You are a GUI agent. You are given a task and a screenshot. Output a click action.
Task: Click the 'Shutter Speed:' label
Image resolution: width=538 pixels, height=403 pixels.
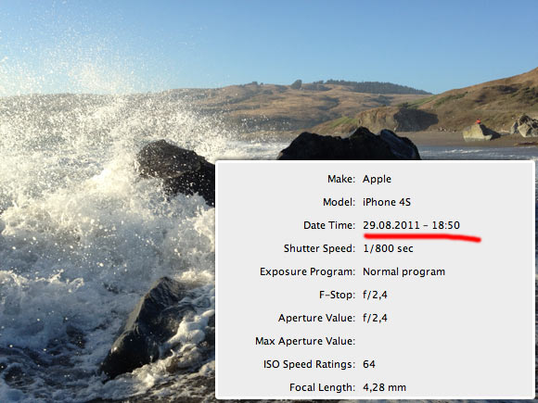(x=319, y=249)
